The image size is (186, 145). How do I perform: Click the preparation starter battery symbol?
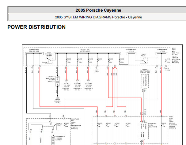[x=53, y=140]
